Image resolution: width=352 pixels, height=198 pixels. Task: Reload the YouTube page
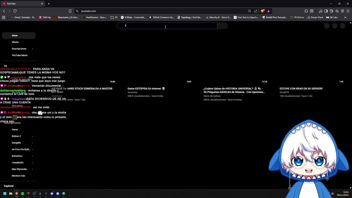click(15, 11)
